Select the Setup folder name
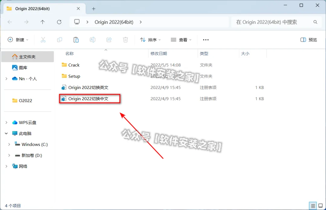Image resolution: width=326 pixels, height=210 pixels. tap(74, 76)
